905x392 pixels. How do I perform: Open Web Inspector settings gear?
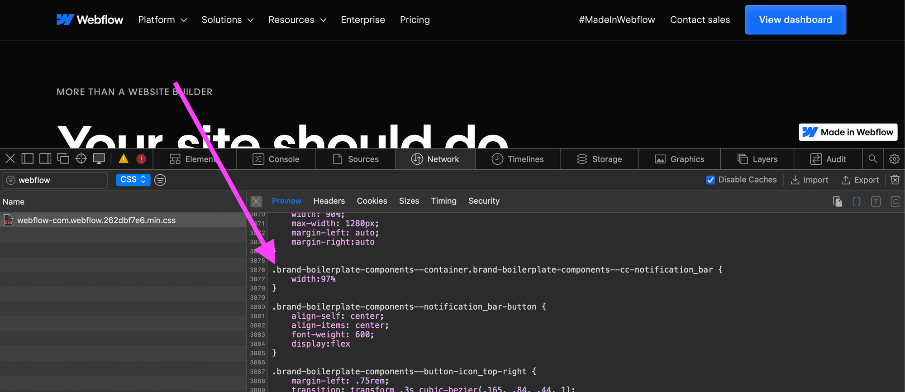tap(894, 159)
